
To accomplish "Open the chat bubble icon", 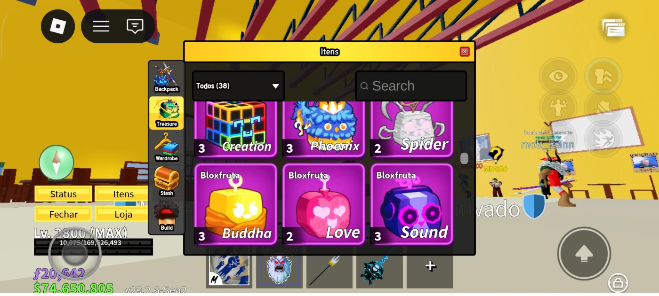I will click(x=135, y=26).
